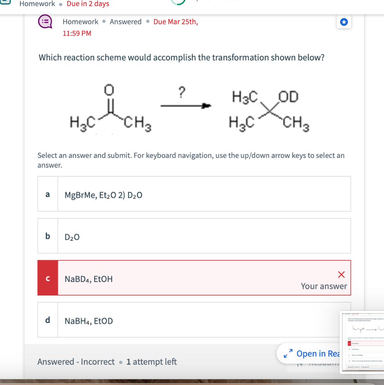This screenshot has width=384, height=385.
Task: Select answer b with D2O
Action: [x=194, y=236]
